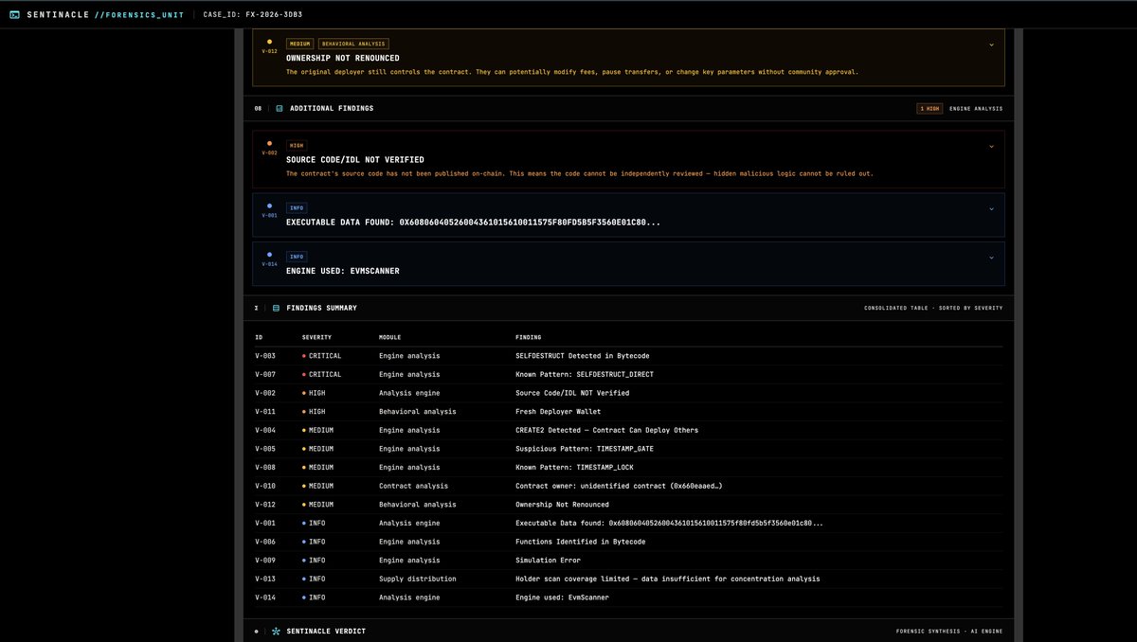Click MEDIUM severity in row V-004
The height and width of the screenshot is (642, 1137).
pyautogui.click(x=317, y=430)
